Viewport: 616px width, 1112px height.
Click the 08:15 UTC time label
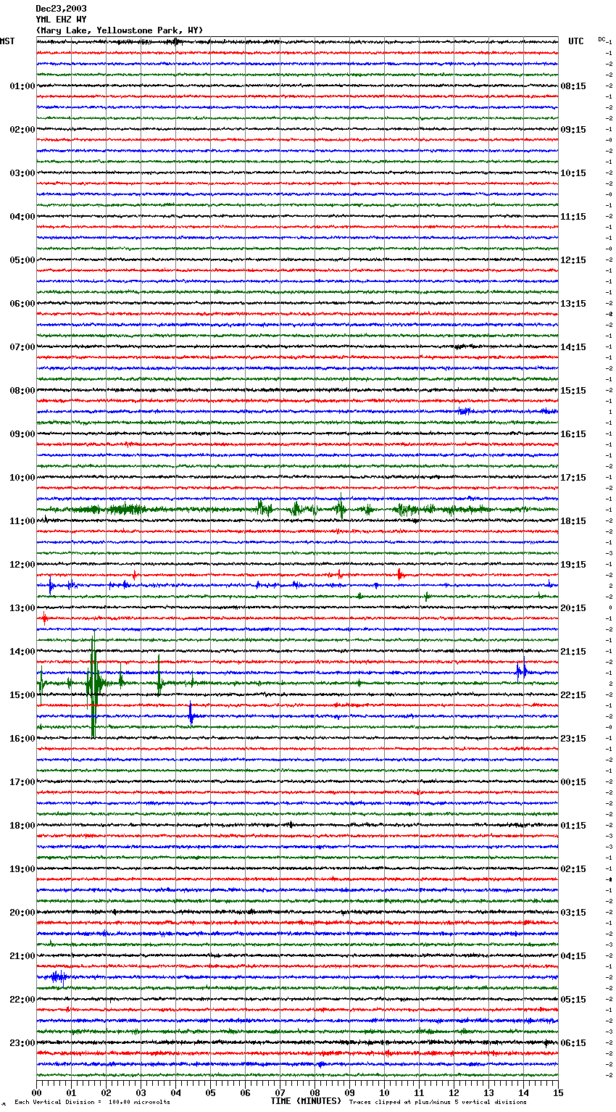(573, 86)
